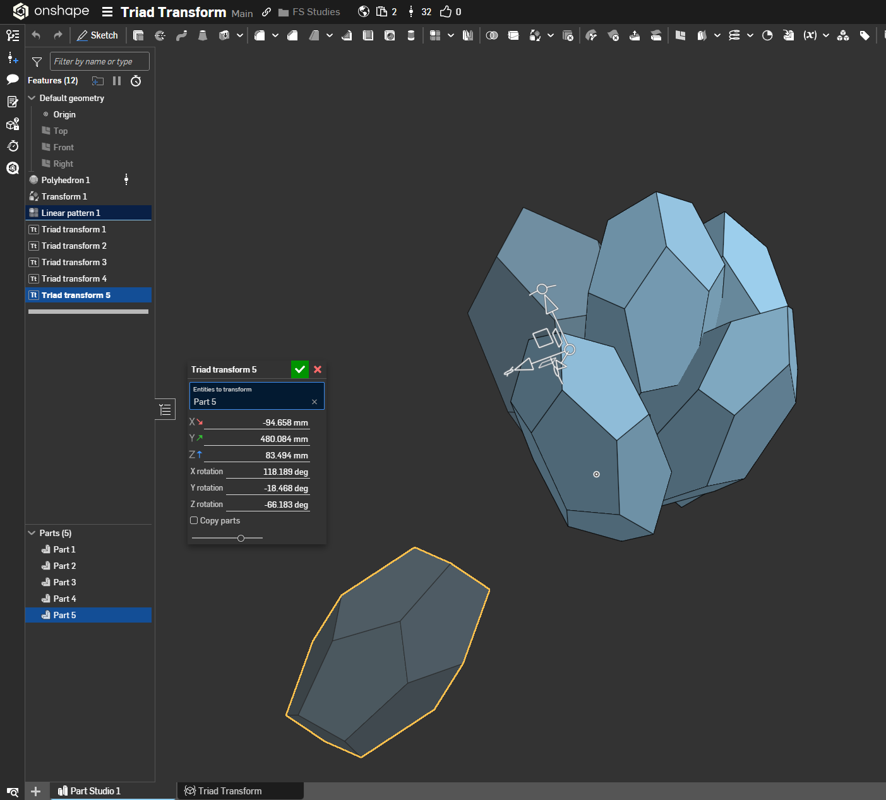This screenshot has width=886, height=800.
Task: Click the Revolve tool icon
Action: tap(160, 35)
